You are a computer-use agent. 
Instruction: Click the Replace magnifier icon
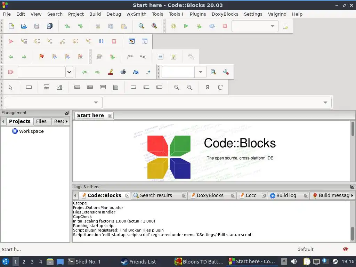[154, 26]
